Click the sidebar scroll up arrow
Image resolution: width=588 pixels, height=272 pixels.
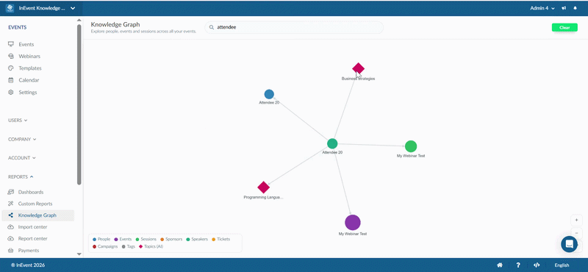[79, 21]
